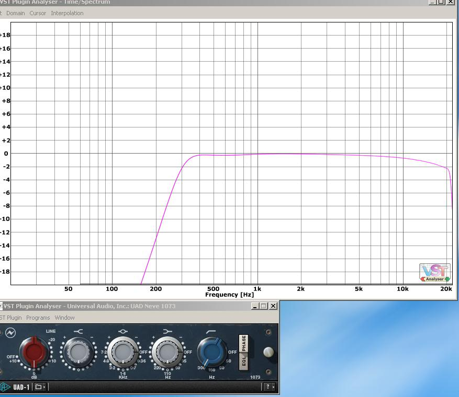Click the UAD-1 label in toolbar

click(21, 387)
